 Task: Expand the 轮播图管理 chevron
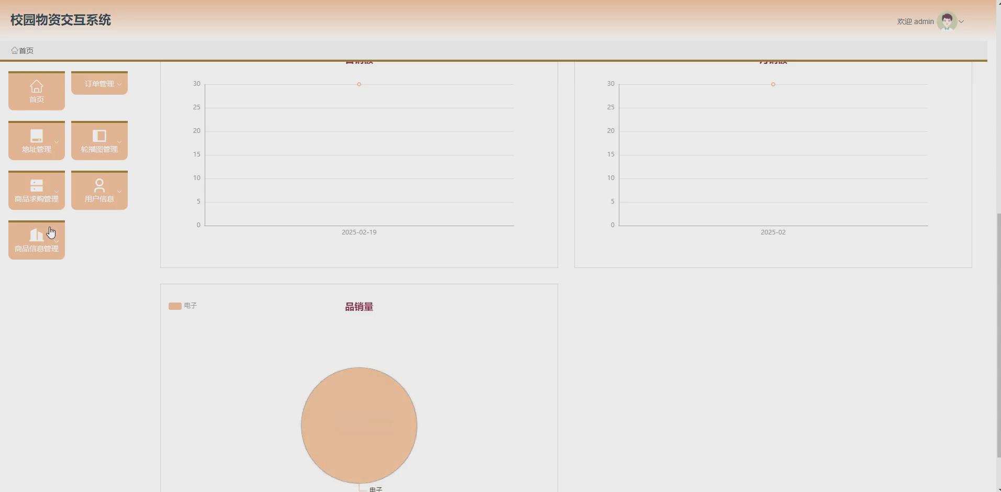coord(119,142)
